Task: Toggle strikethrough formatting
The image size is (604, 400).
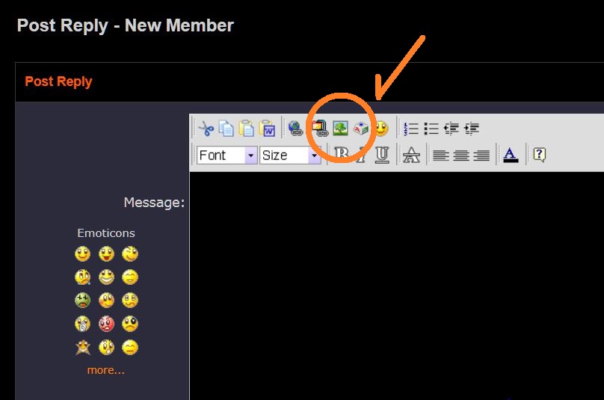Action: click(411, 155)
